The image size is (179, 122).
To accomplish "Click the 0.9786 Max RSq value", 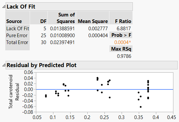I will coord(124,56).
